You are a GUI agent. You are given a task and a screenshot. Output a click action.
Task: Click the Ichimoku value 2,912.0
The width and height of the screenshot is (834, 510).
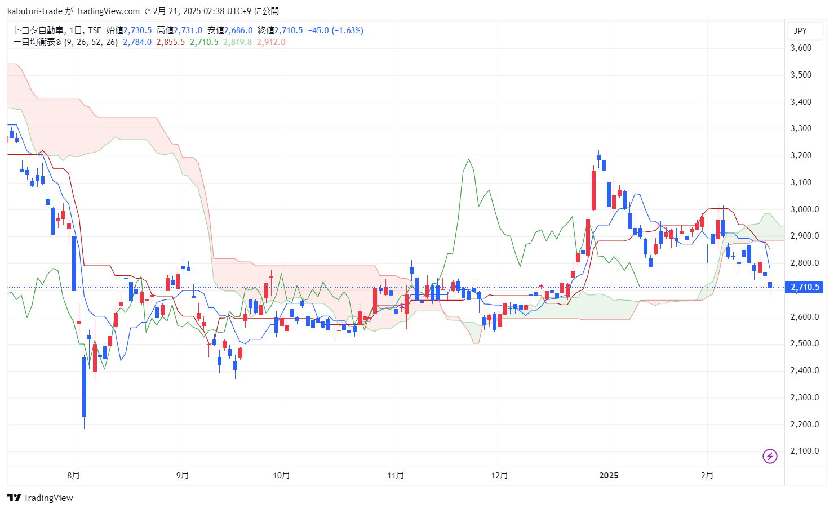[x=271, y=42]
